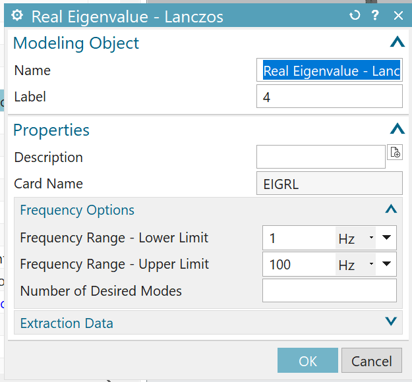Click the Label field containing 4
Screen dimensions: 412x382
tap(329, 97)
